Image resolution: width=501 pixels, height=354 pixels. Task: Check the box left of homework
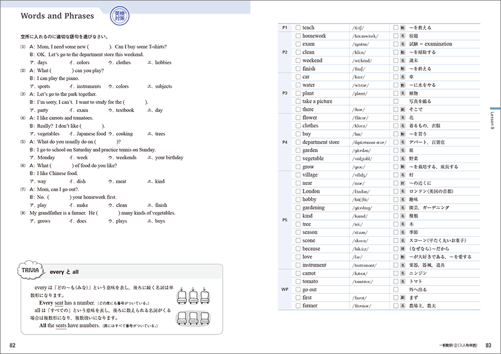pyautogui.click(x=298, y=36)
